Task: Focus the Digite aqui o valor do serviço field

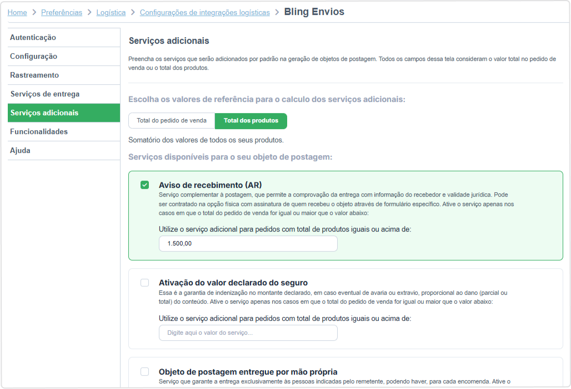Action: [x=248, y=332]
